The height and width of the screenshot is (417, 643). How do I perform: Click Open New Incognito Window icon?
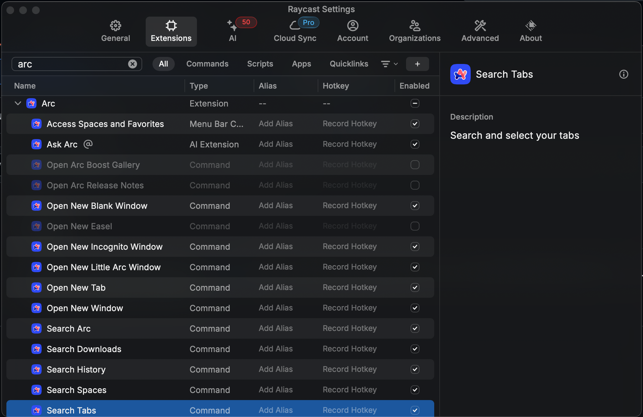pyautogui.click(x=37, y=247)
